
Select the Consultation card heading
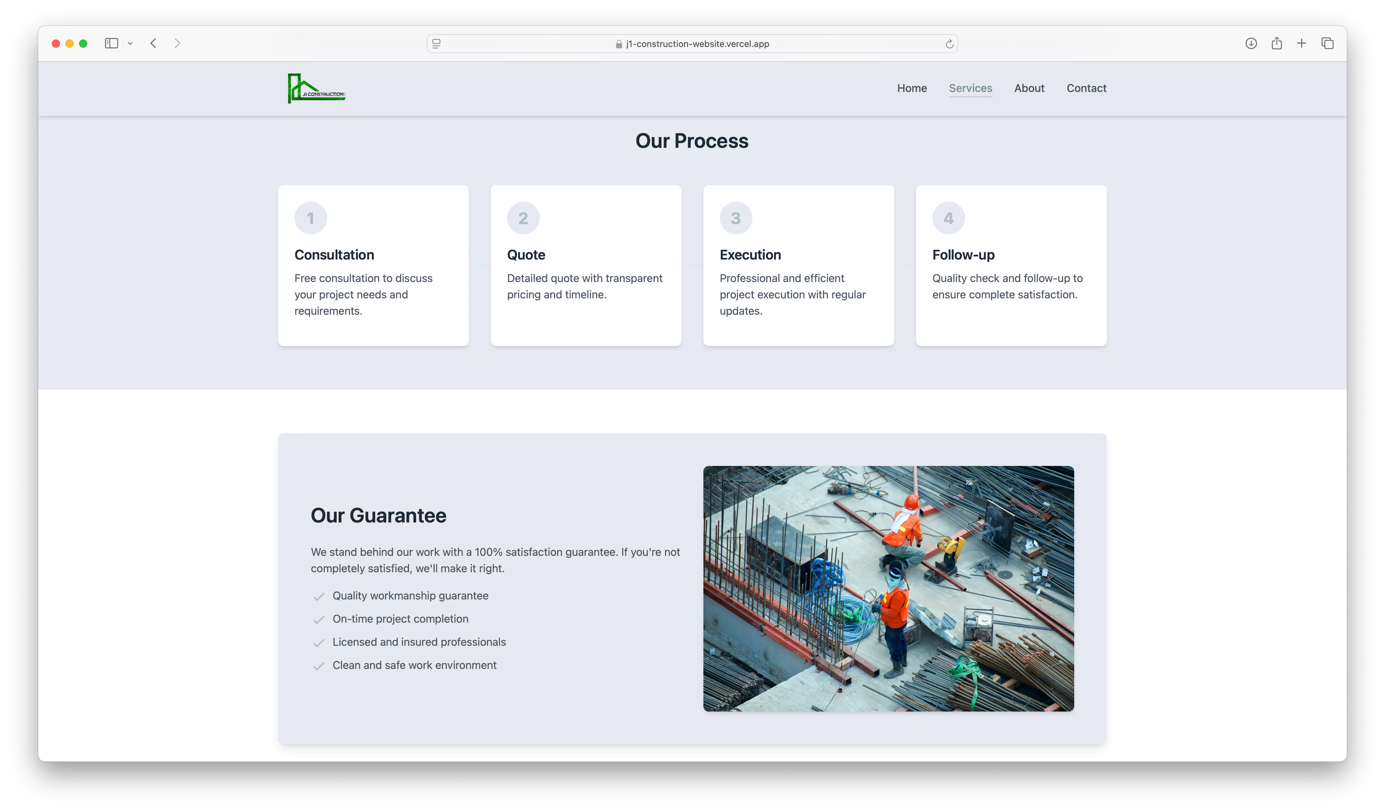point(334,255)
